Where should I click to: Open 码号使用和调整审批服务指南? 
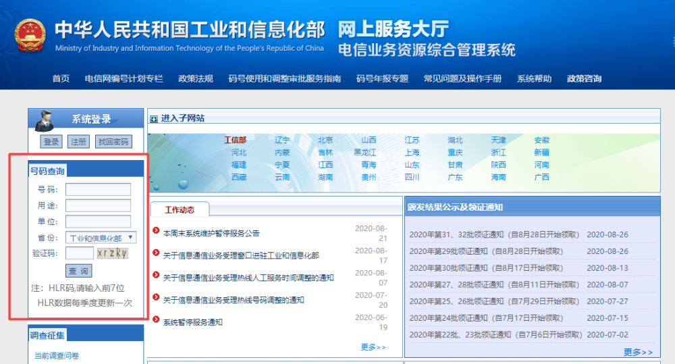(x=284, y=78)
